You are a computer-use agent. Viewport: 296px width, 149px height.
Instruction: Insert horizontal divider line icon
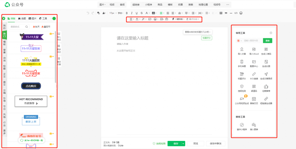coord(231,13)
